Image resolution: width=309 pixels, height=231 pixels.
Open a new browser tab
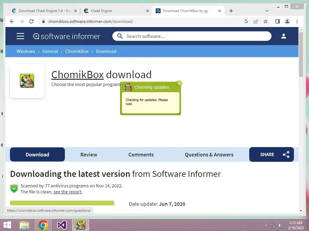point(231,11)
